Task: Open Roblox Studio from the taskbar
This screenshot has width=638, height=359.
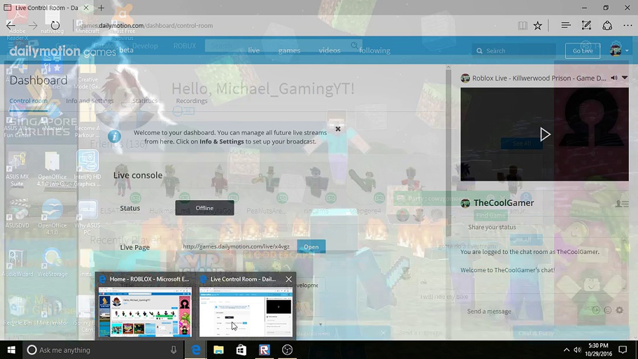Action: pyautogui.click(x=264, y=350)
